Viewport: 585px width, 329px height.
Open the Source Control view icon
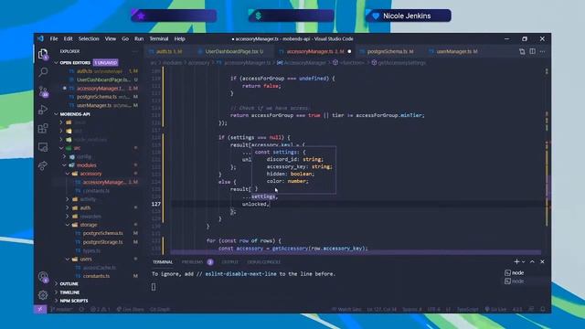(x=43, y=91)
